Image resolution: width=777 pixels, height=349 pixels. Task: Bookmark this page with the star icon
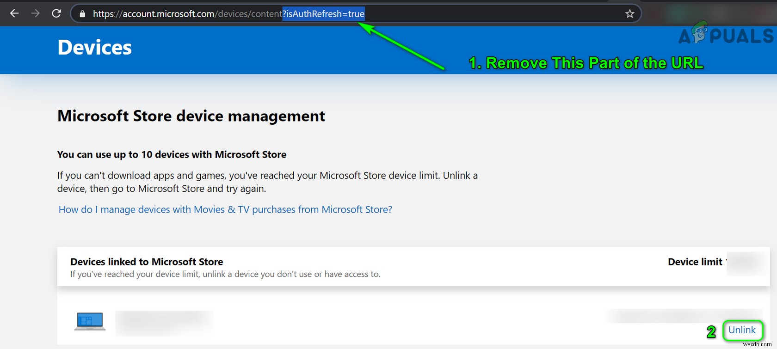(x=629, y=14)
